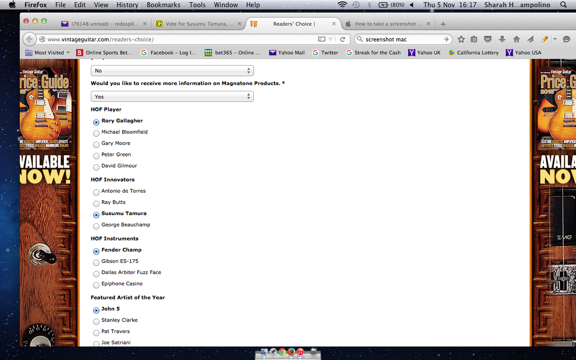Open the Bookmarks menu
576x360 pixels.
click(x=164, y=5)
